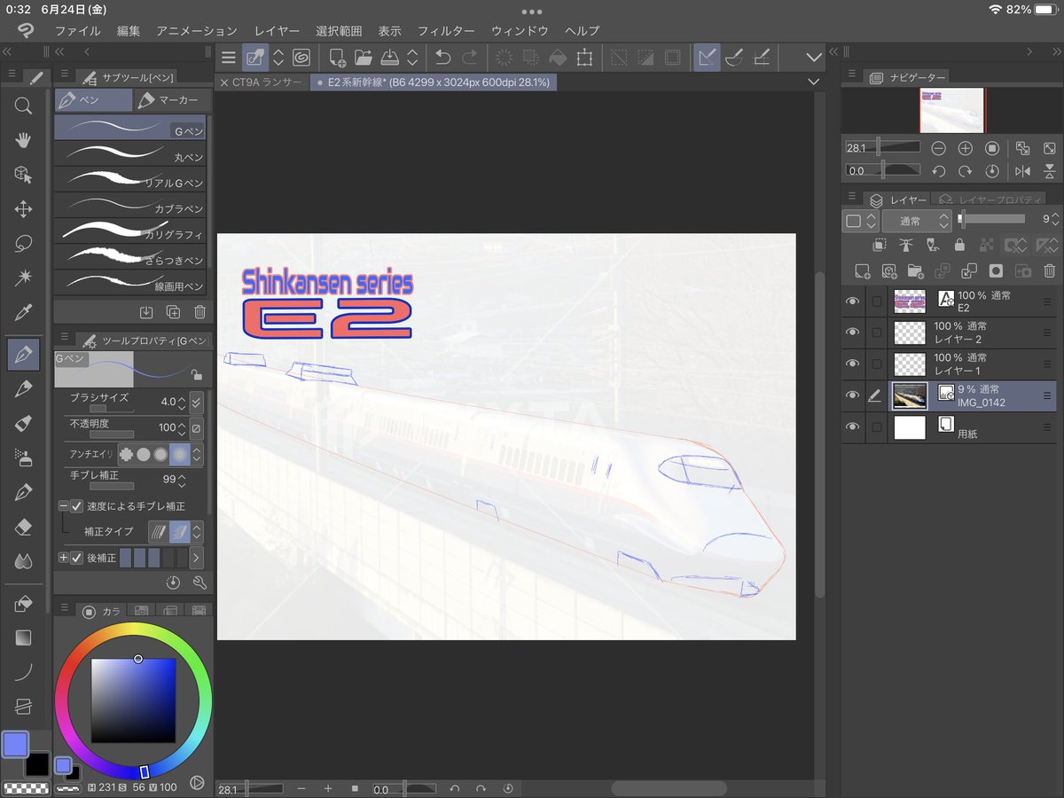The width and height of the screenshot is (1064, 798).
Task: Click the main blue color swatch
Action: coord(16,744)
